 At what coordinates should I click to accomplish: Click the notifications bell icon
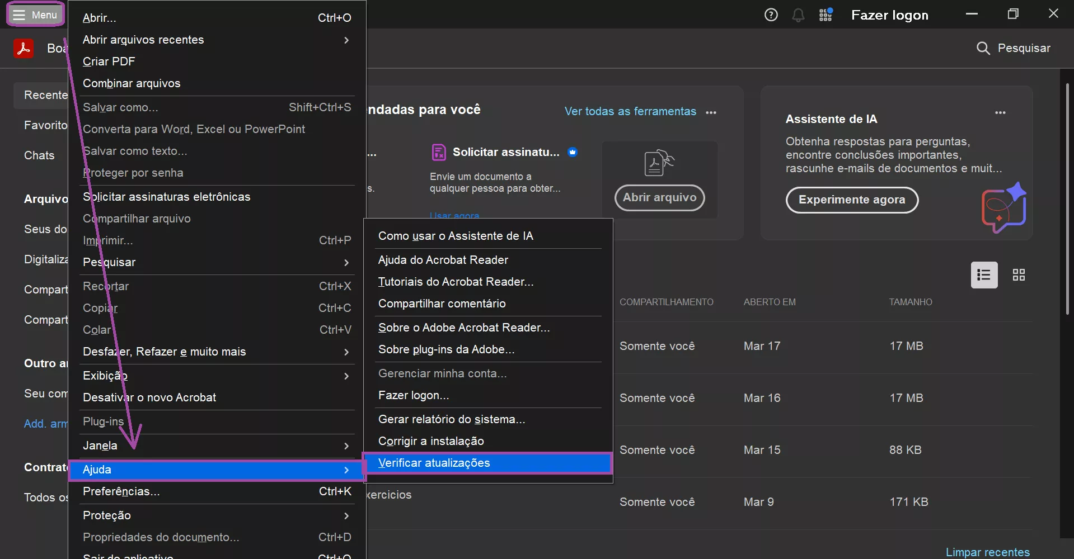point(798,15)
